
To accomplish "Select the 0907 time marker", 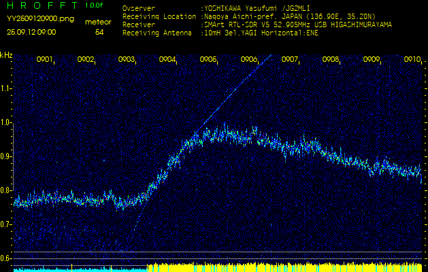I will pos(290,60).
